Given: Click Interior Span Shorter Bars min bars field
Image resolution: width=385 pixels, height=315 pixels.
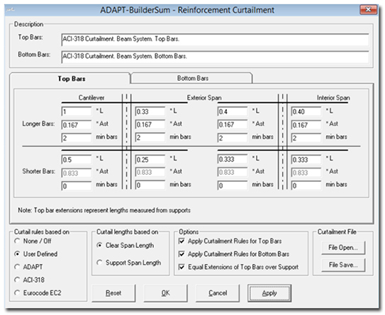Looking at the screenshot, I should pos(306,185).
